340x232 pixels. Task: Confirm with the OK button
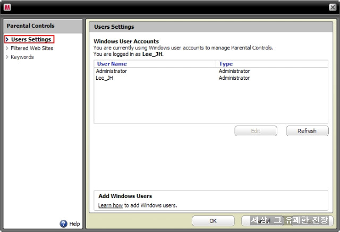coord(213,221)
